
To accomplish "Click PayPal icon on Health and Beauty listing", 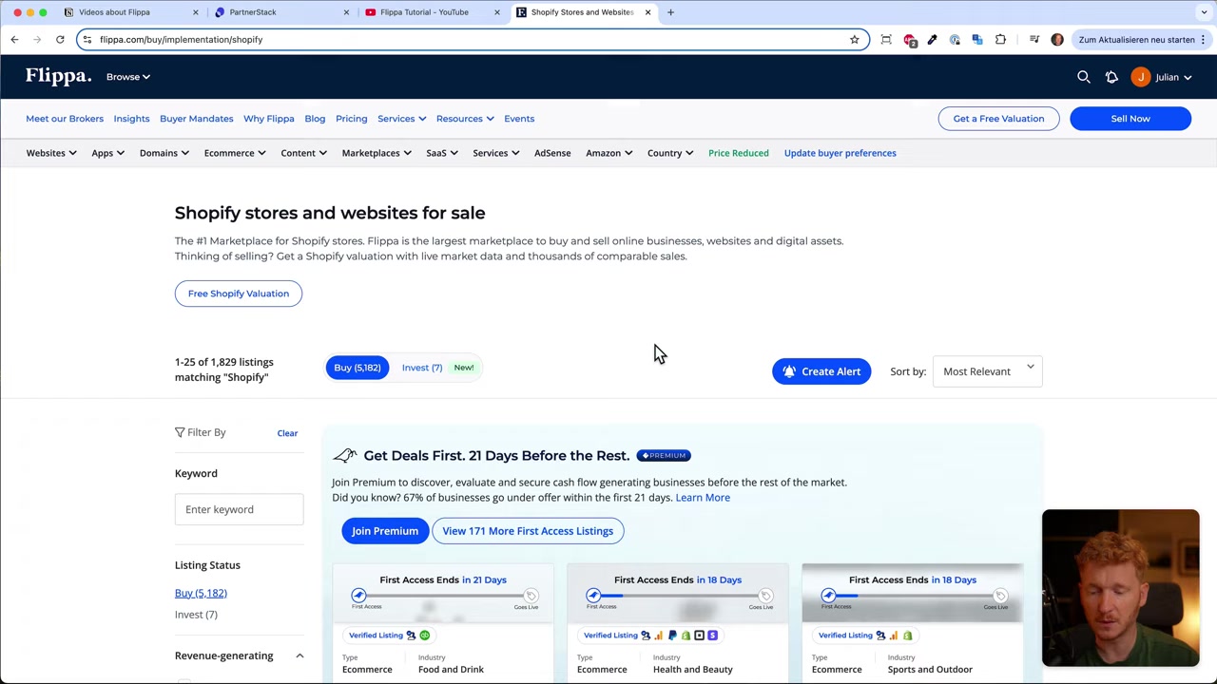I will click(672, 635).
